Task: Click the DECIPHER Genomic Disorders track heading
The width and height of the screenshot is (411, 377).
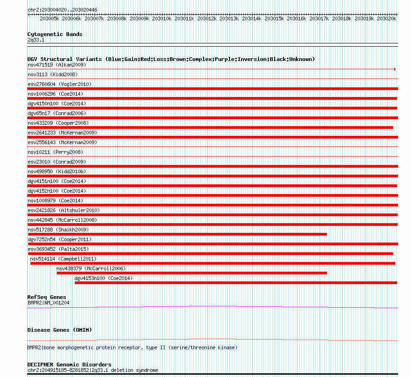Action: click(69, 365)
